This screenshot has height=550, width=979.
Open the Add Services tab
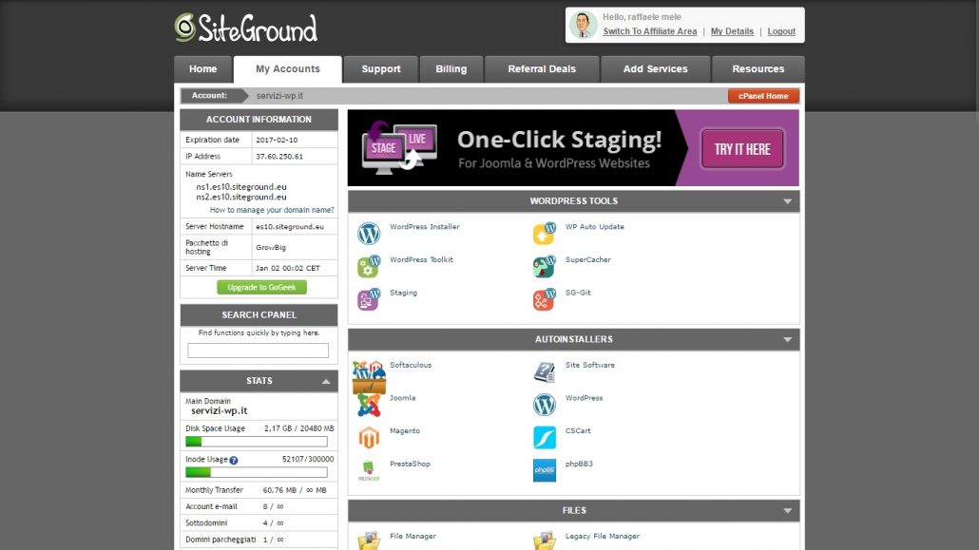click(655, 69)
